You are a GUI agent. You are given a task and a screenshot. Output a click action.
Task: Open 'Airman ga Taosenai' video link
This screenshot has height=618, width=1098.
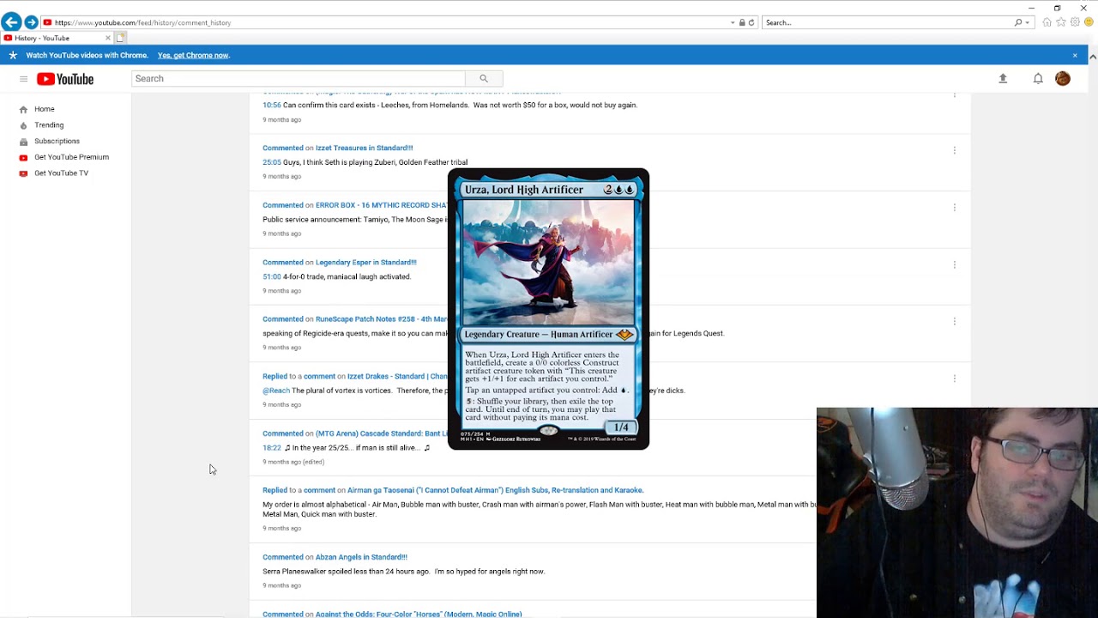click(x=496, y=490)
